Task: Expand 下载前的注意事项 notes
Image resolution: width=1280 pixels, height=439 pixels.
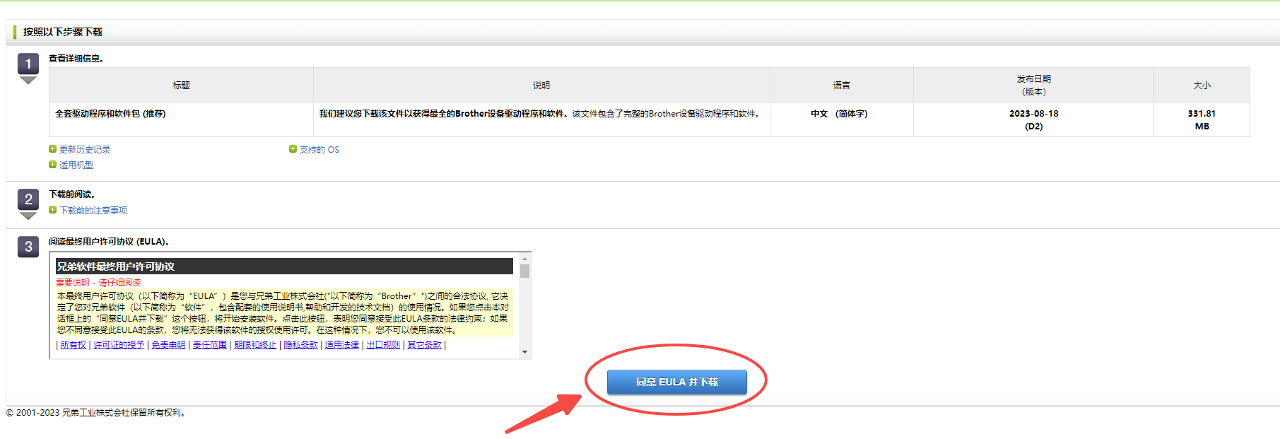Action: [x=93, y=211]
